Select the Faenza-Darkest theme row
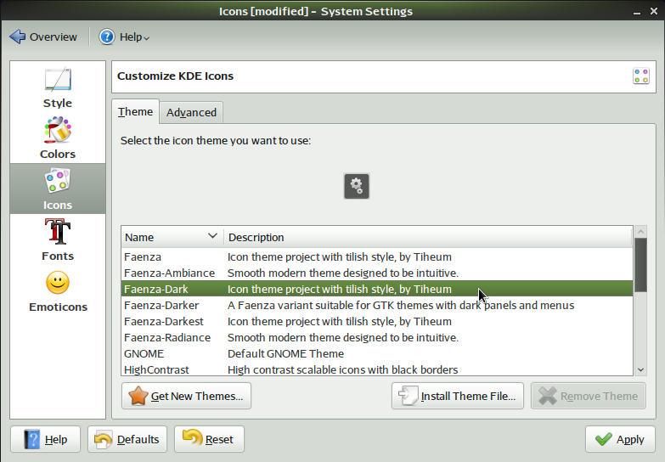Viewport: 665px width, 462px height. coord(377,321)
